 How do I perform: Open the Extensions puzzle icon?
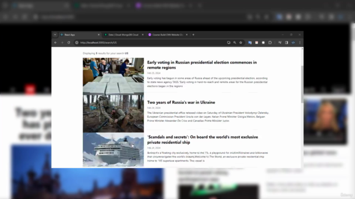point(270,43)
